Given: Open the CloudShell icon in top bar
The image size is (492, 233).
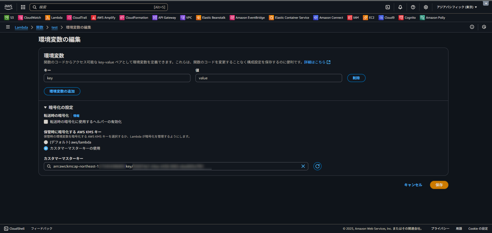Looking at the screenshot, I should click(x=388, y=7).
